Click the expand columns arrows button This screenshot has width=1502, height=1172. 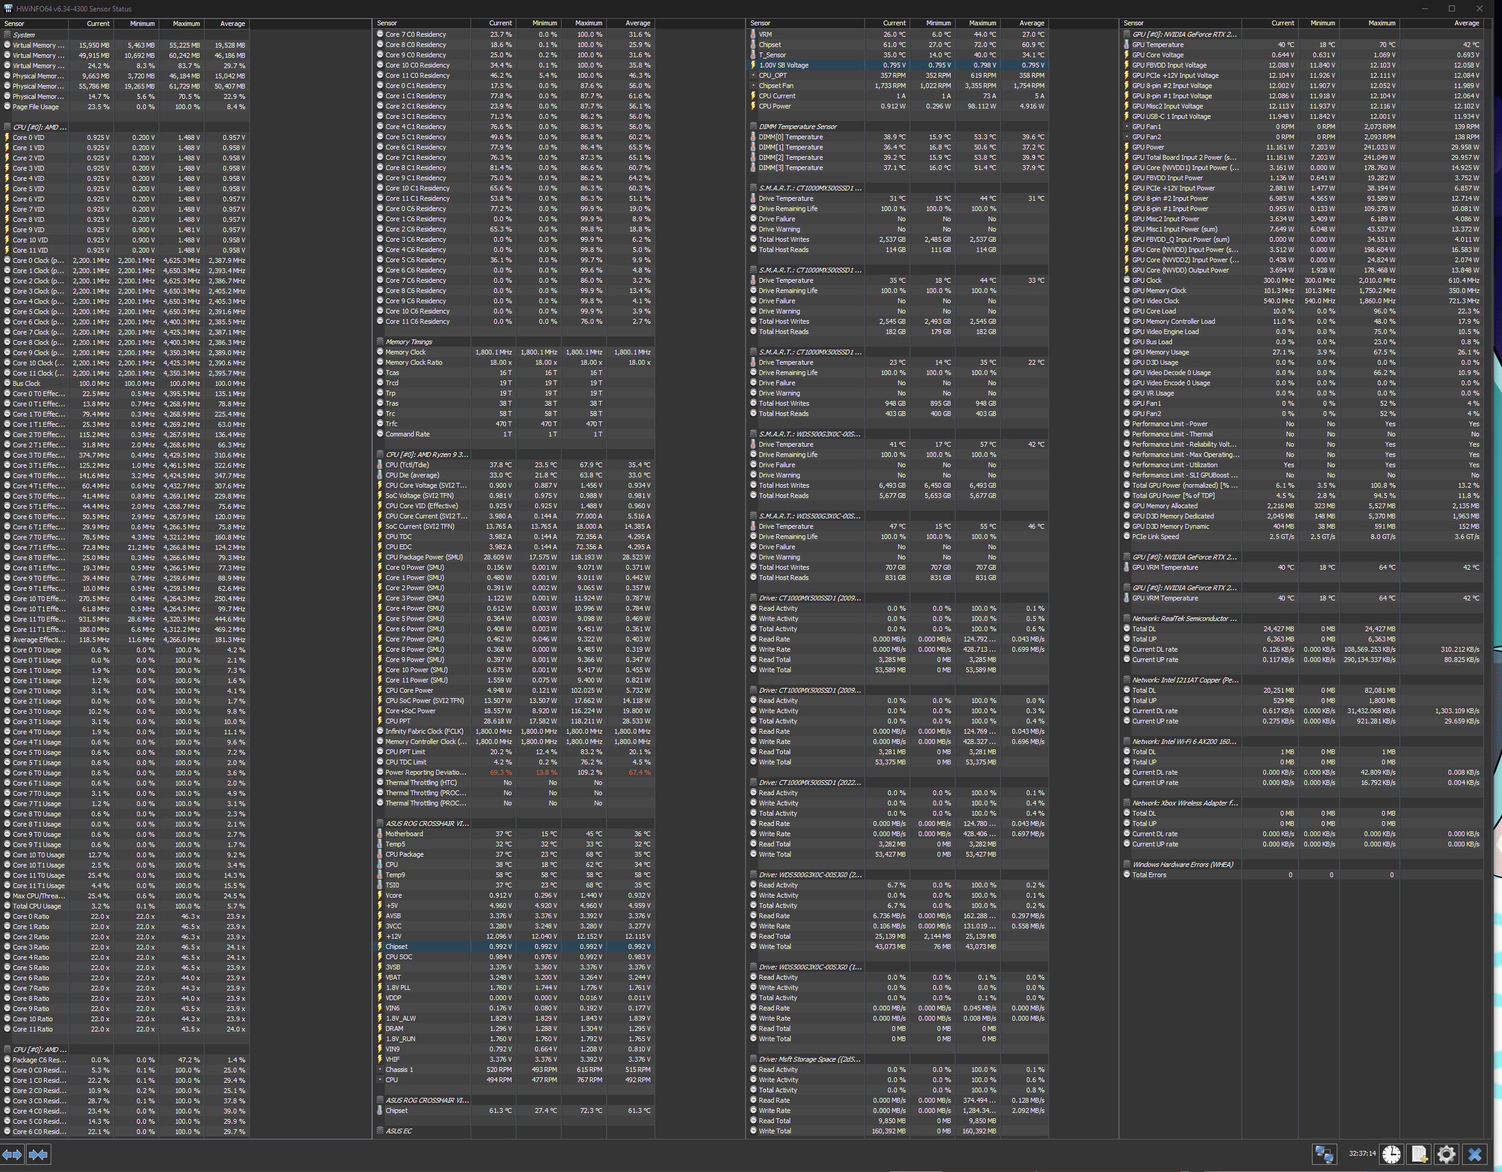[13, 1154]
